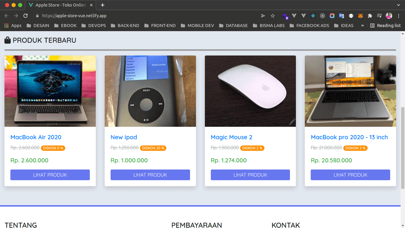Click the MacBook pro 2020 product photo

pos(350,91)
